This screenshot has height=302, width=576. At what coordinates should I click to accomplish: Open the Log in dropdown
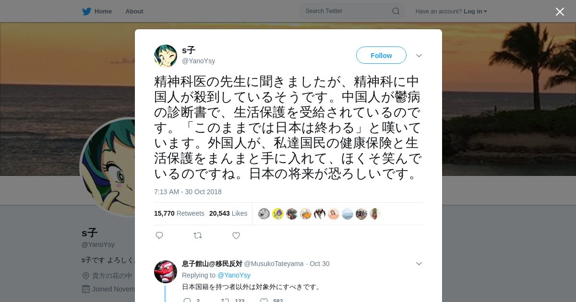475,11
